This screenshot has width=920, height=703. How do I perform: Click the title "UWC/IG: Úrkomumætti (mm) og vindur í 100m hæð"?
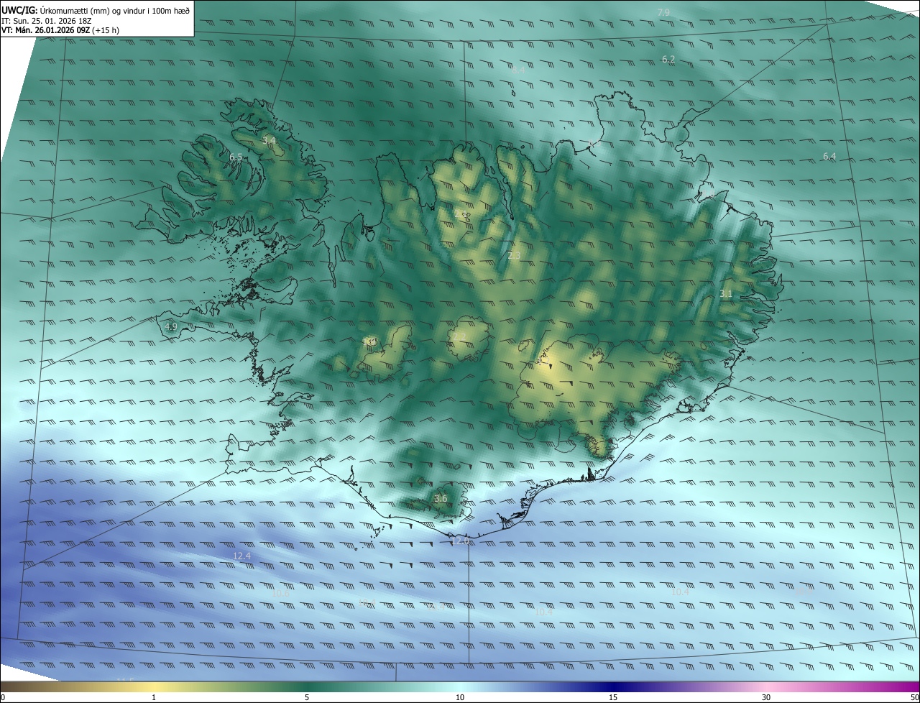click(x=96, y=10)
